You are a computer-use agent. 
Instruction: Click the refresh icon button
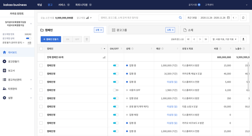click(243, 18)
